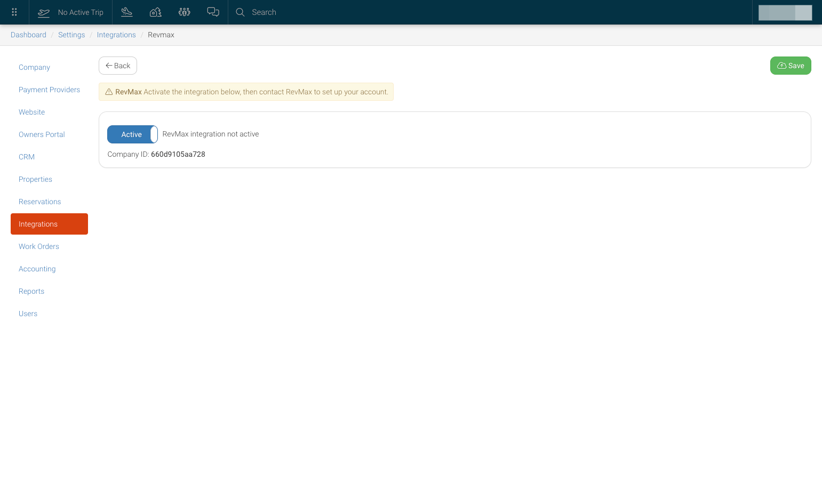The width and height of the screenshot is (822, 498).
Task: Open Owners Portal settings
Action: (49, 134)
